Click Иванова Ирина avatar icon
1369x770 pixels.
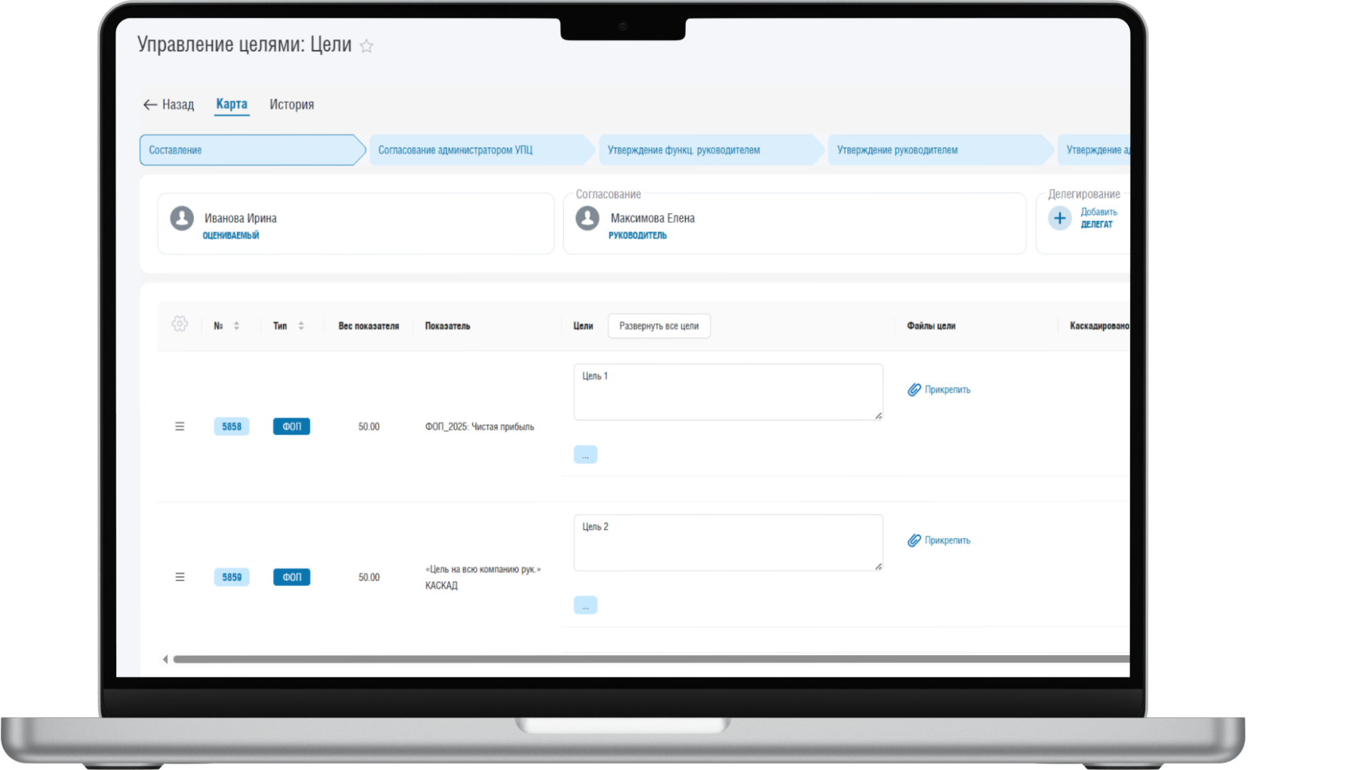tap(182, 218)
